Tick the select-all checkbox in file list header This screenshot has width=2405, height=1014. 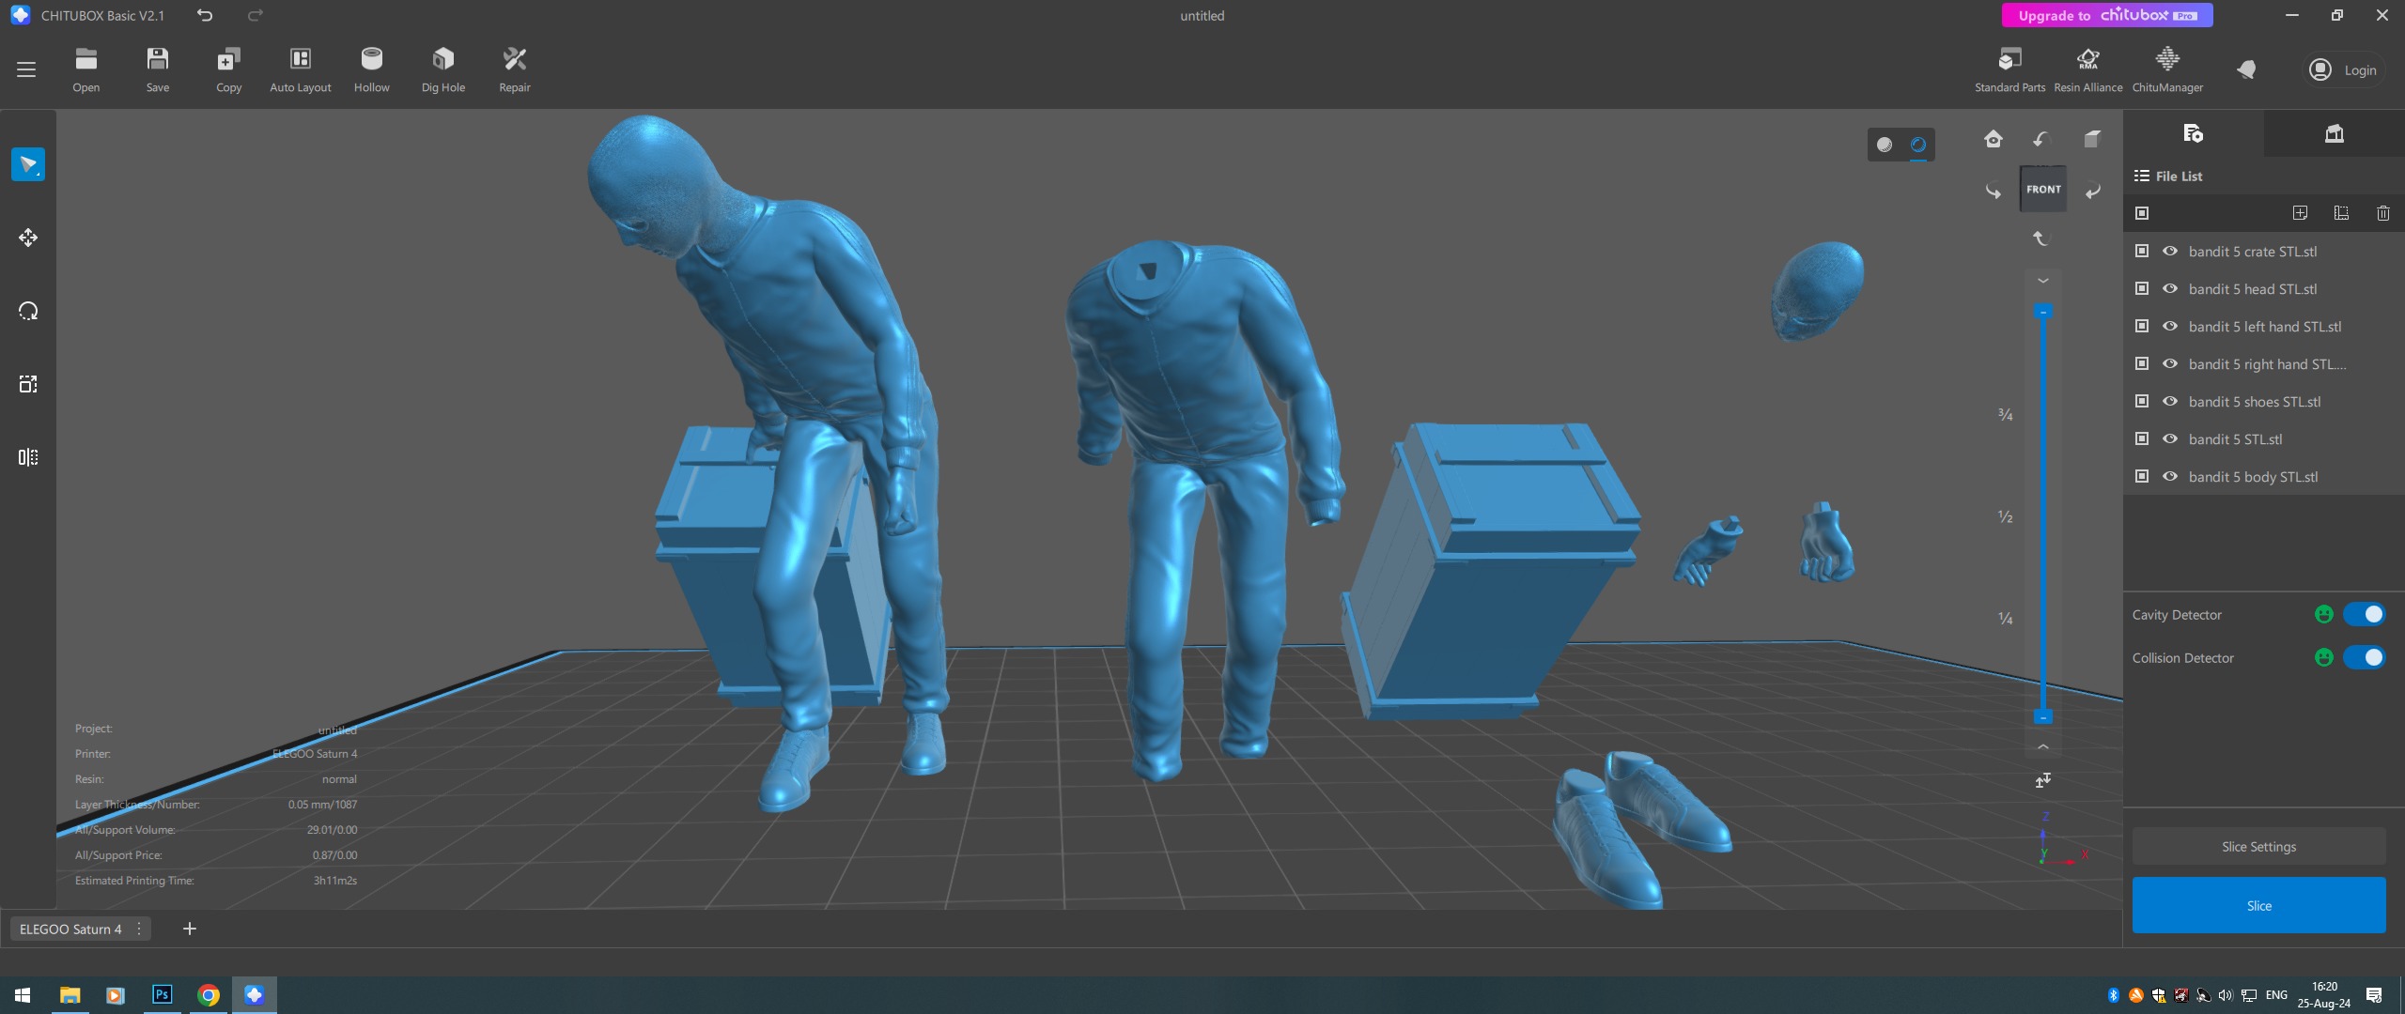pyautogui.click(x=2142, y=213)
